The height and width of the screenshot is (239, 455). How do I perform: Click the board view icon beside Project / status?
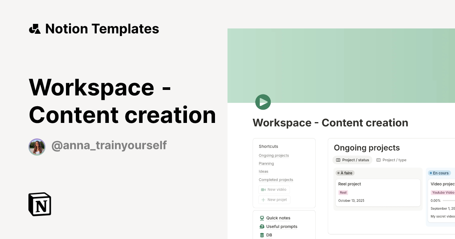pos(339,160)
